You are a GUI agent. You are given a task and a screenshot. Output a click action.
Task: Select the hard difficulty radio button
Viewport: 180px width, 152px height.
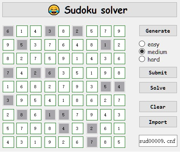[142, 59]
